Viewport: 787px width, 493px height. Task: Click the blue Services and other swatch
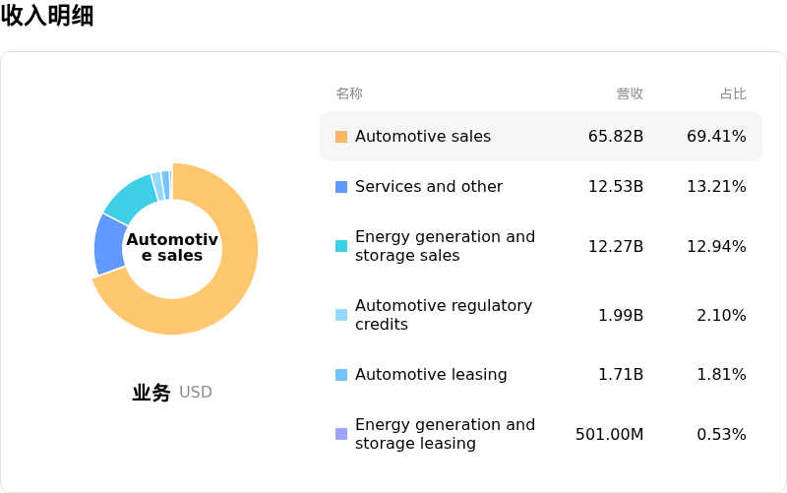click(341, 187)
